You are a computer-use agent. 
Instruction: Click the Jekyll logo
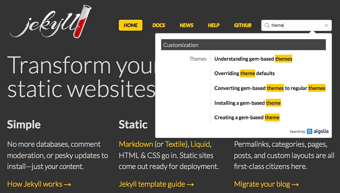51,22
